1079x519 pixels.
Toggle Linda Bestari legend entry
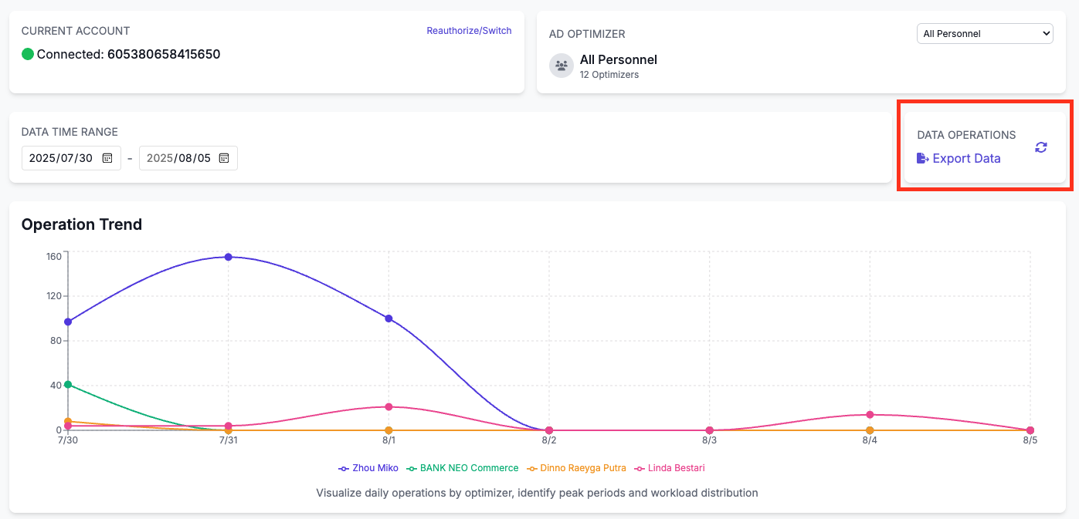(669, 468)
